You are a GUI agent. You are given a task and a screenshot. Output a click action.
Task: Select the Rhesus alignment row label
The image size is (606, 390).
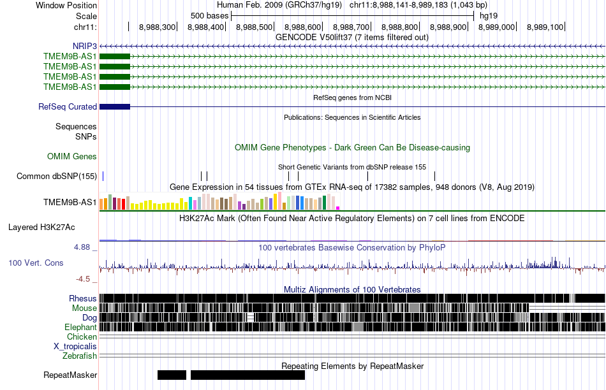[x=83, y=298]
